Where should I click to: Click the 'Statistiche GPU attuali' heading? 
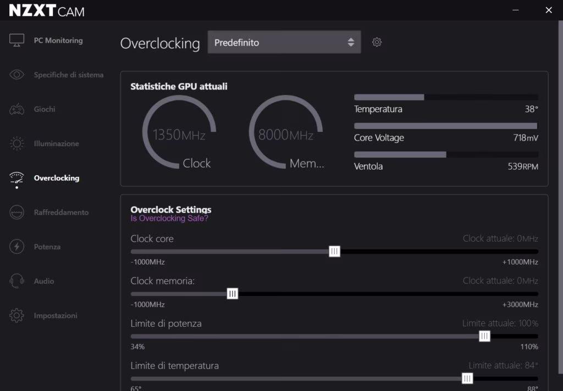tap(179, 86)
